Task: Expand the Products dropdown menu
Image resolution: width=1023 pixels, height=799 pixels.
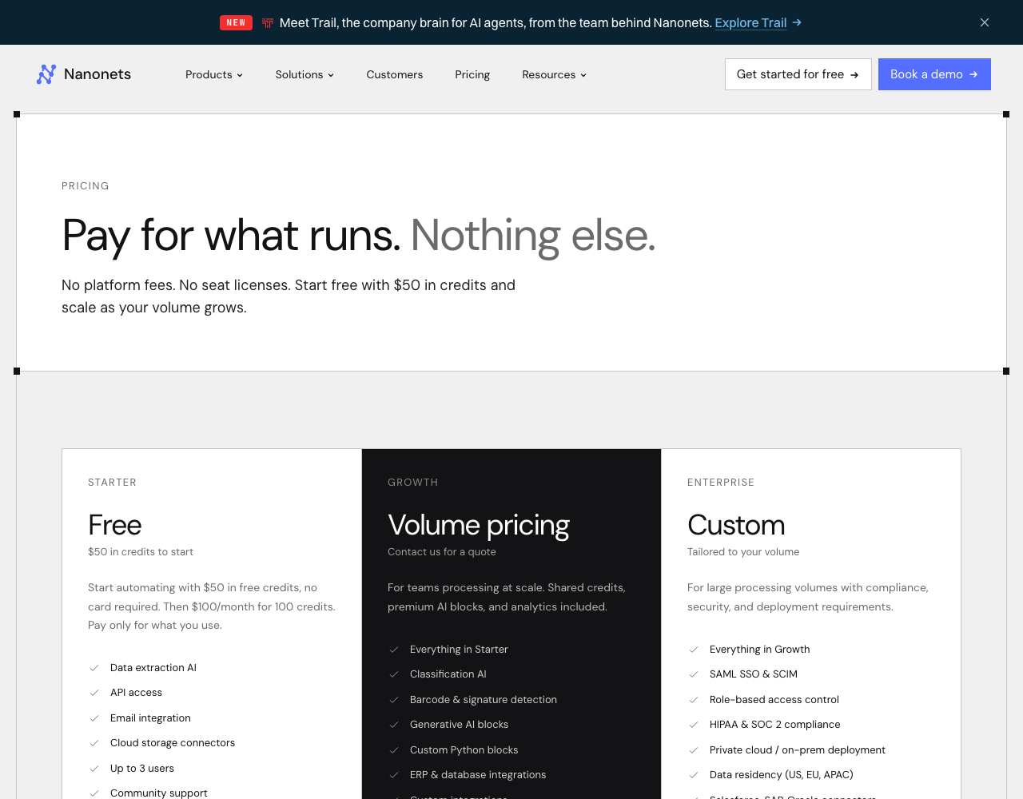Action: tap(214, 74)
